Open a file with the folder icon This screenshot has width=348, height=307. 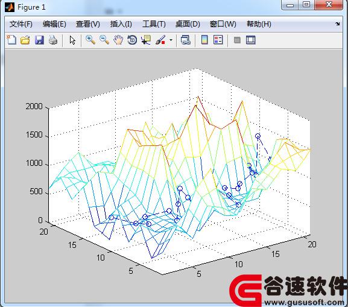[25, 40]
